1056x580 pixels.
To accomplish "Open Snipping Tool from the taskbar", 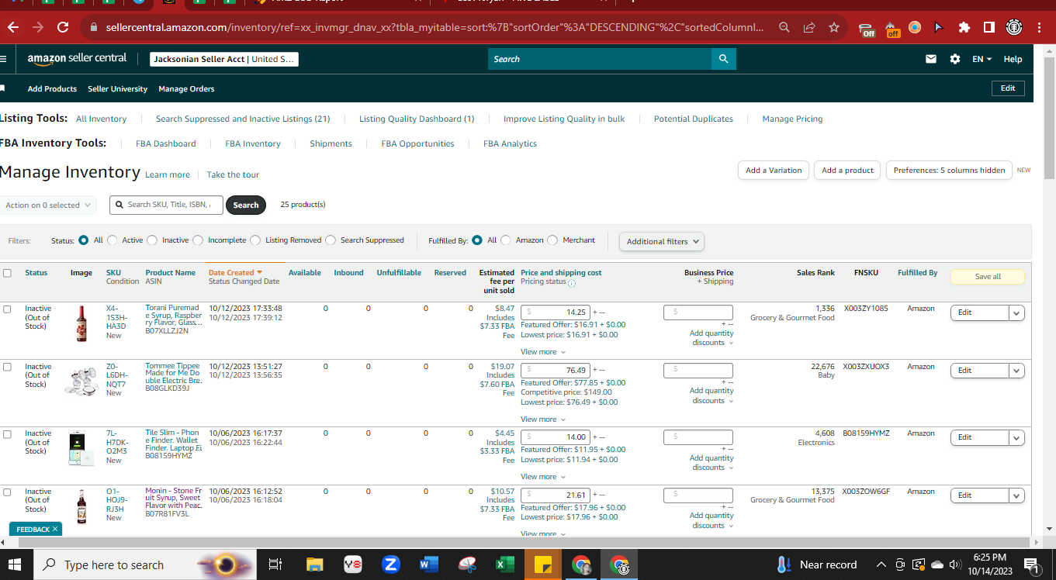I will [467, 564].
